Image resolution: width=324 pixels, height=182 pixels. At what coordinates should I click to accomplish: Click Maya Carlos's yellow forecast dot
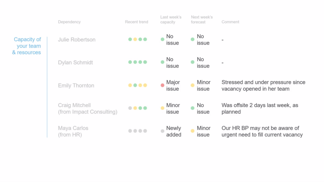(192, 131)
